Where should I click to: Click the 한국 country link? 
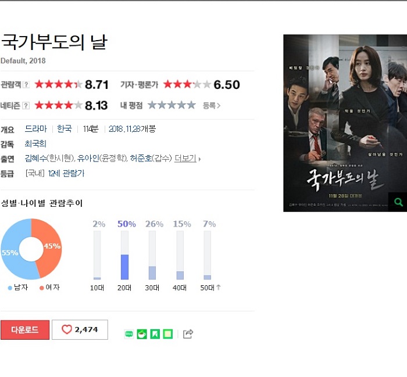point(65,128)
